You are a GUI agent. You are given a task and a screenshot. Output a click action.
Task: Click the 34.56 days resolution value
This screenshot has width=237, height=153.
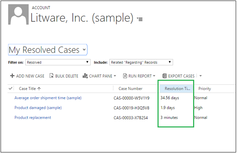point(170,98)
